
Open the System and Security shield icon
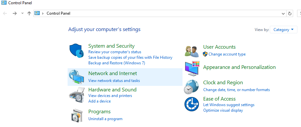coord(76,50)
